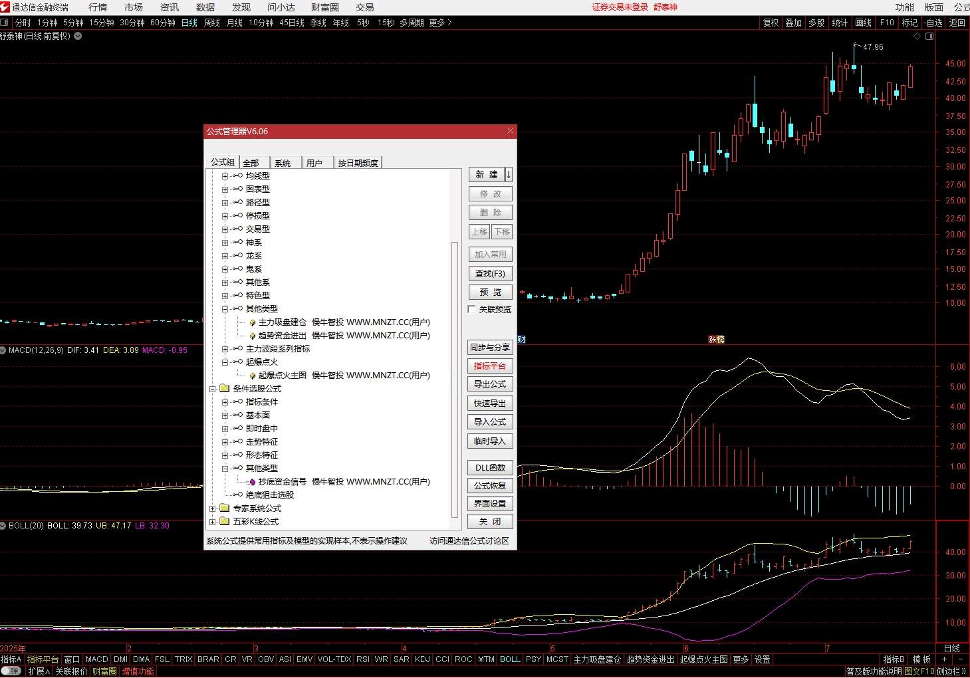The image size is (970, 678).
Task: Collapse the 起爆点火 tree node
Action: click(225, 362)
